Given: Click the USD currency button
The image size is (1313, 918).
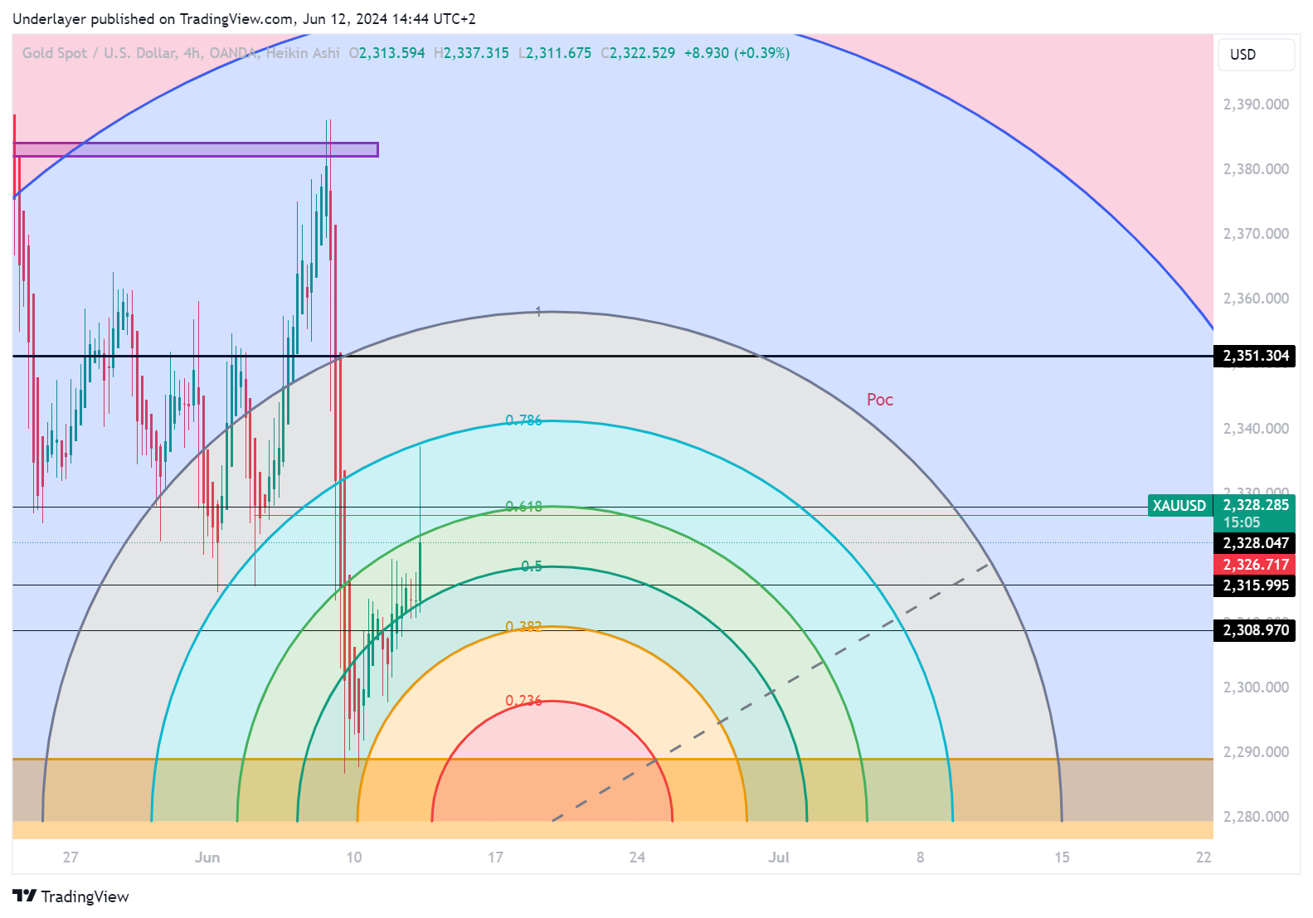Looking at the screenshot, I should pos(1256,55).
